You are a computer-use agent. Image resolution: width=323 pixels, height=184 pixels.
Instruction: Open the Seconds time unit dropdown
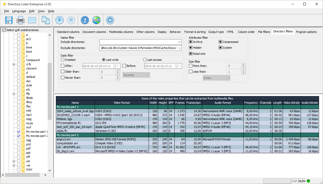(148, 75)
